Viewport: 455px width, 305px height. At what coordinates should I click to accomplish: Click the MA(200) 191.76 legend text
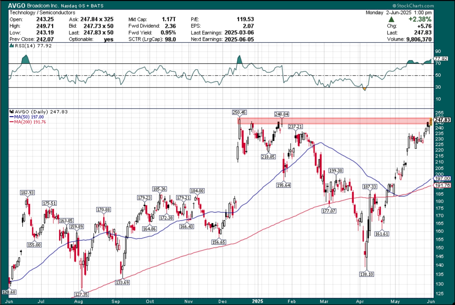pos(30,122)
